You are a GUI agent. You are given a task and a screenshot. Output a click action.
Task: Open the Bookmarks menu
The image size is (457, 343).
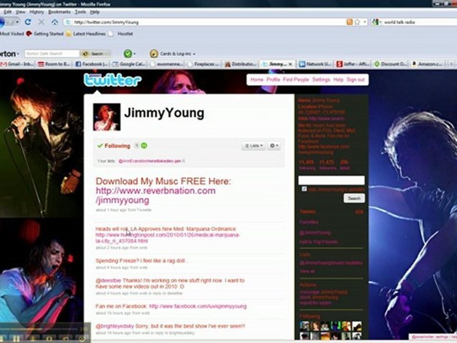click(60, 11)
